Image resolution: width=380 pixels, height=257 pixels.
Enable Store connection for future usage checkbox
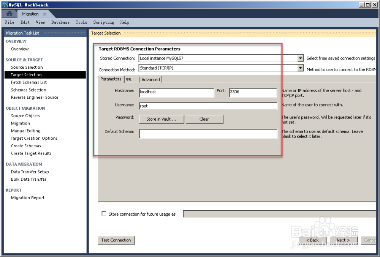pos(104,214)
